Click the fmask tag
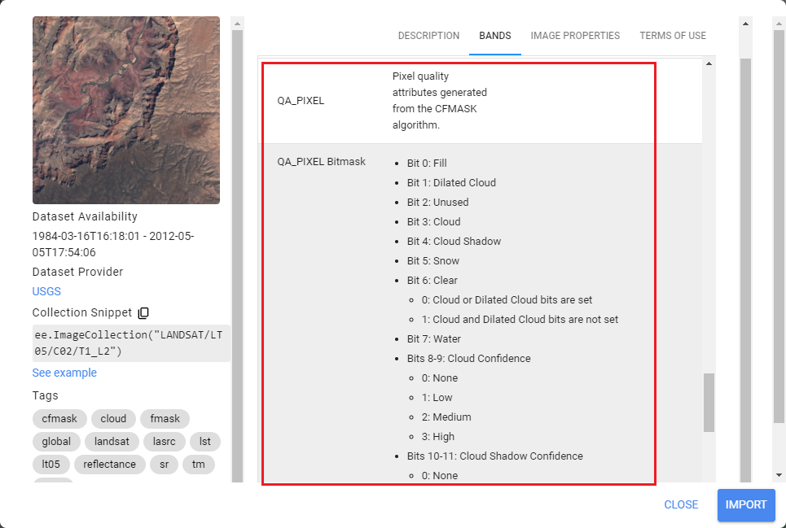This screenshot has height=528, width=786. [x=165, y=419]
